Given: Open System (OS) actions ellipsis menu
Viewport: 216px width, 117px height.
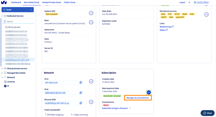Looking at the screenshot, I should coord(91,13).
